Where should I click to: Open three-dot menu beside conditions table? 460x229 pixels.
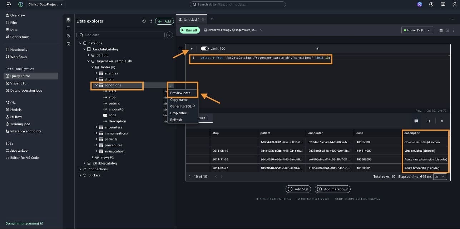click(170, 86)
